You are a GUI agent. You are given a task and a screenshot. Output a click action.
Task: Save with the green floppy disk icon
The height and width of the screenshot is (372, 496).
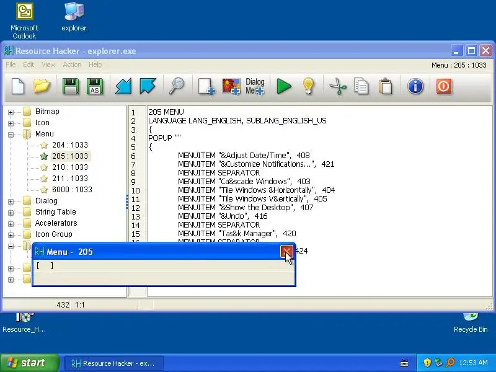tap(71, 86)
